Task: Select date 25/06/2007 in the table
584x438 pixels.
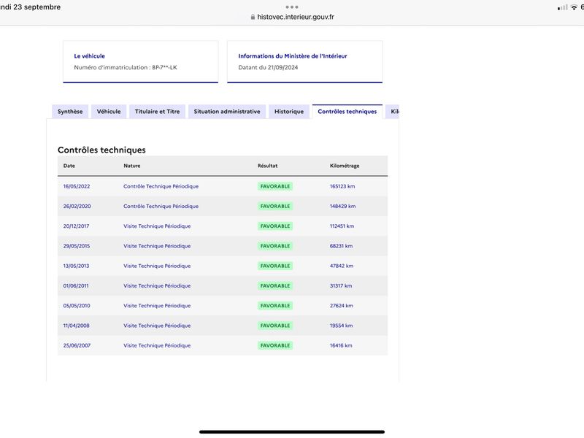Action: pos(77,345)
